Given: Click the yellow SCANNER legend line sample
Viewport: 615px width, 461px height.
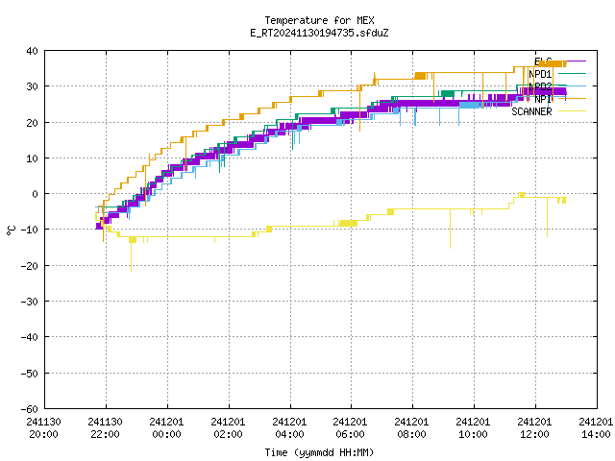Looking at the screenshot, I should point(572,111).
